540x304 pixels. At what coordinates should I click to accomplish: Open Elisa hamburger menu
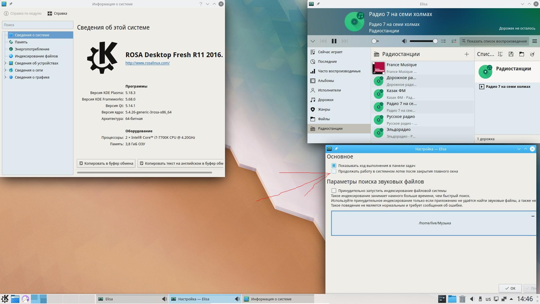(x=535, y=41)
